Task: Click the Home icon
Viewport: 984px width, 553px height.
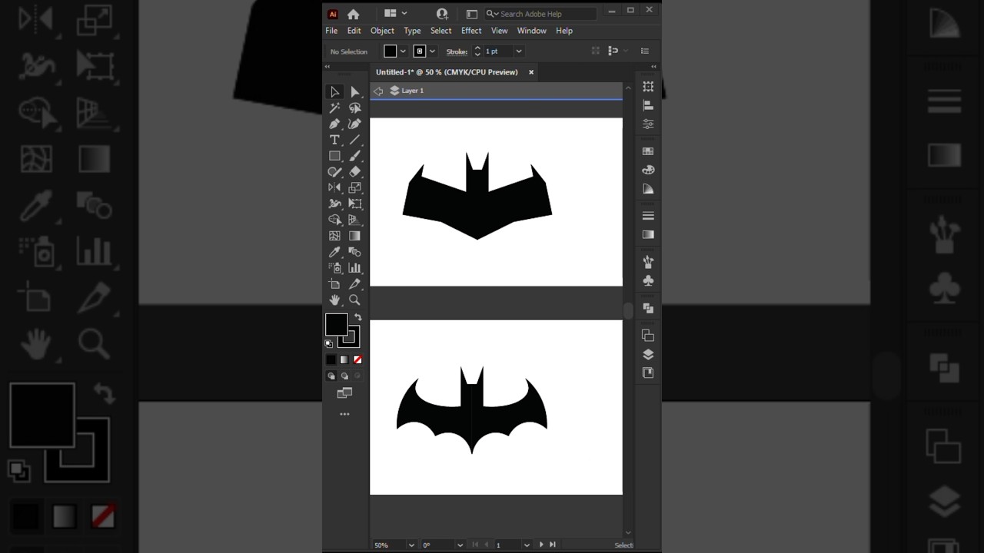Action: click(353, 14)
